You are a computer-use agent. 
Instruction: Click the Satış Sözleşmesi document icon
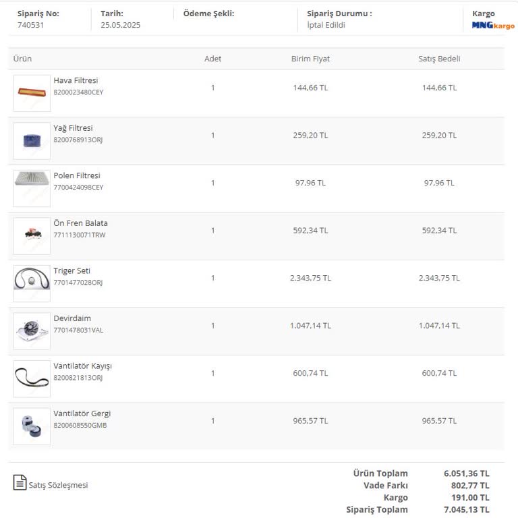(20, 483)
